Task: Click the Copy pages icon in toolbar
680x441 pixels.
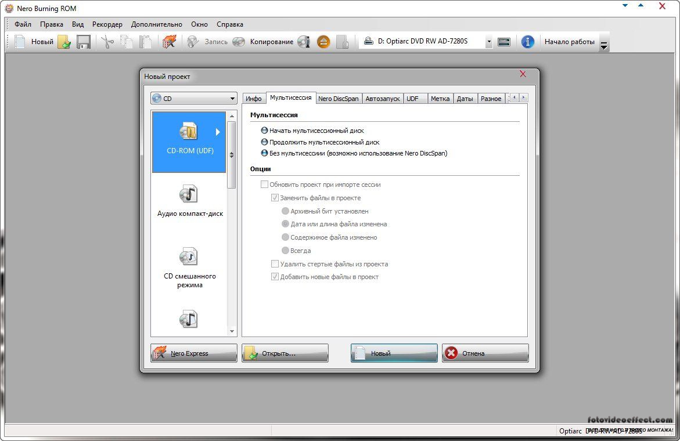Action: tap(126, 42)
